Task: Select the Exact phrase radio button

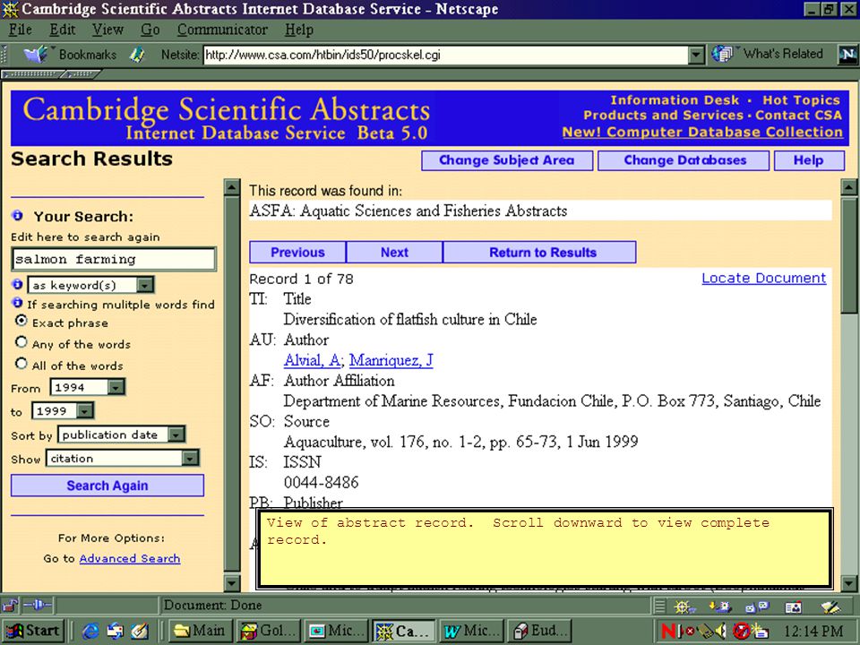Action: pyautogui.click(x=21, y=321)
